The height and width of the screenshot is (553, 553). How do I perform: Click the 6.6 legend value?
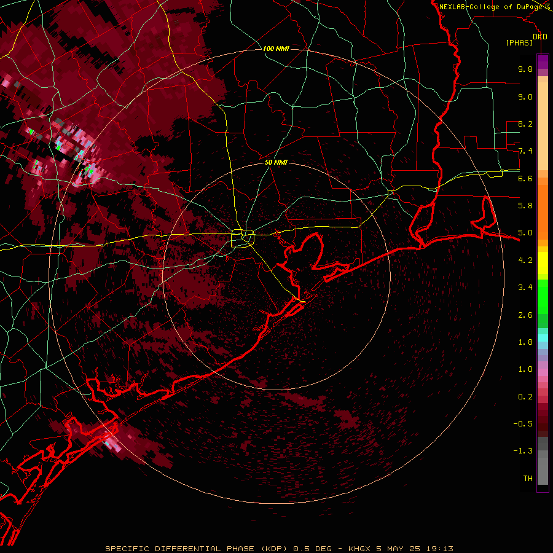[525, 178]
